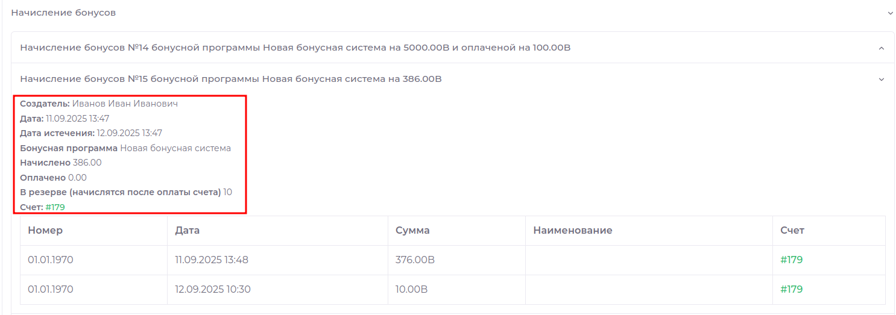896x315 pixels.
Task: Toggle chevron of bonus accrual №14 panel
Action: [881, 48]
